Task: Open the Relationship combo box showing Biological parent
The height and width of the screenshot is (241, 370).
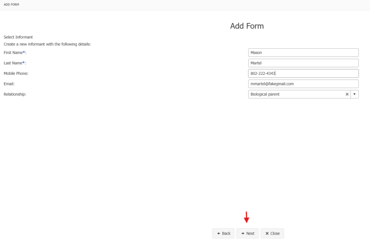Action: tap(296, 94)
